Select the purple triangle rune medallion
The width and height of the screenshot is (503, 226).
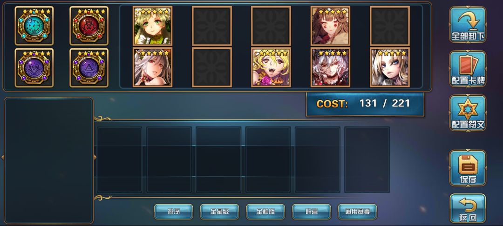point(89,68)
